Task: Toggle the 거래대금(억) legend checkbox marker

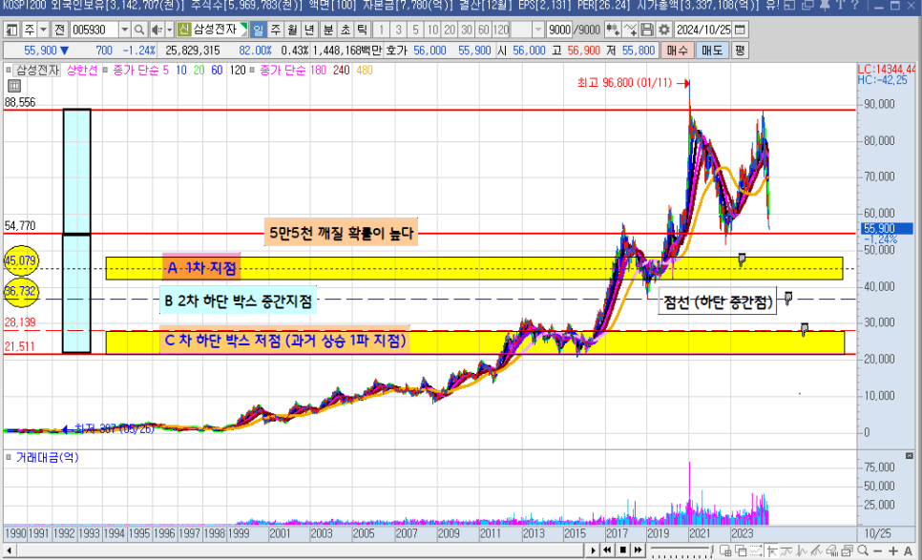Action: tap(9, 457)
